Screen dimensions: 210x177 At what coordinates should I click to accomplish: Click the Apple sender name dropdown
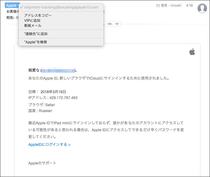pyautogui.click(x=13, y=5)
